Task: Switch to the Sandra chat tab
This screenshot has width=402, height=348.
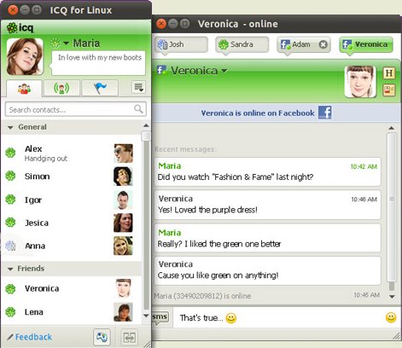Action: pos(242,44)
